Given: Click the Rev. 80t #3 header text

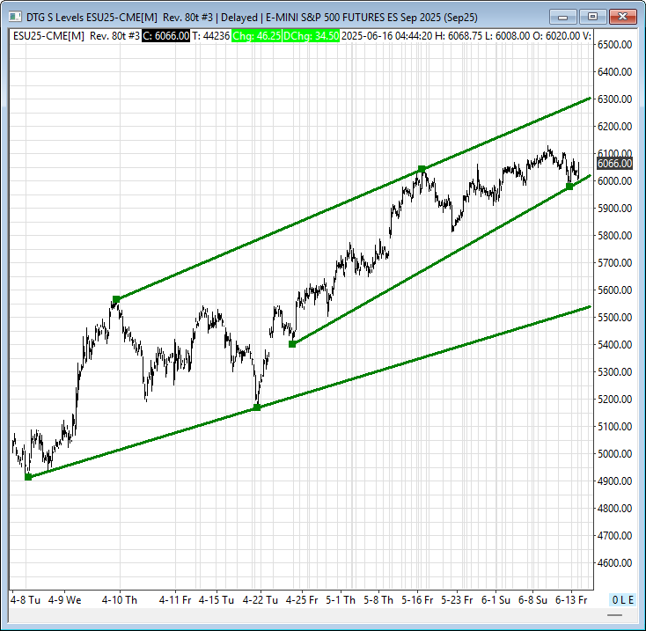Looking at the screenshot, I should coord(114,36).
